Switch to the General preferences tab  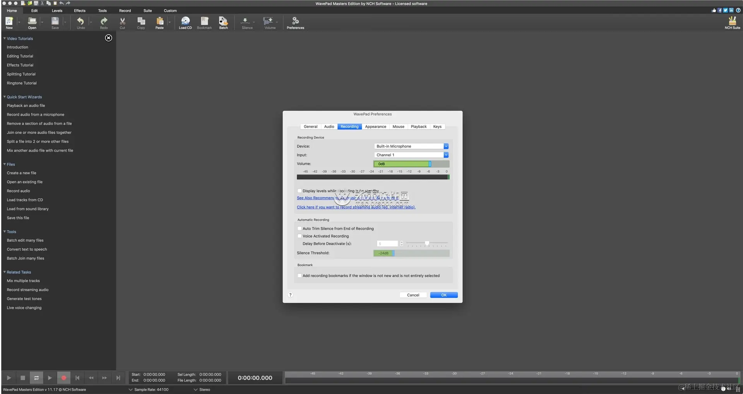click(310, 126)
